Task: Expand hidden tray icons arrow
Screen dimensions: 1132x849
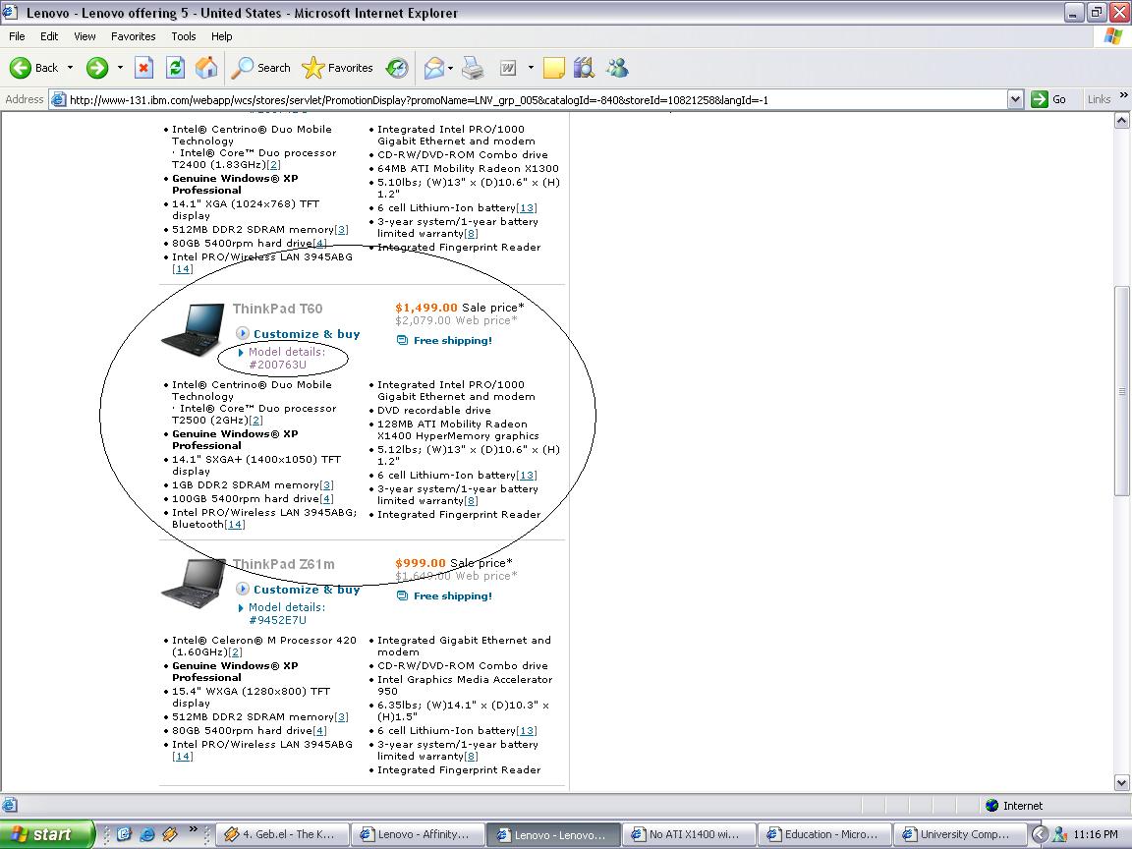Action: (1038, 834)
